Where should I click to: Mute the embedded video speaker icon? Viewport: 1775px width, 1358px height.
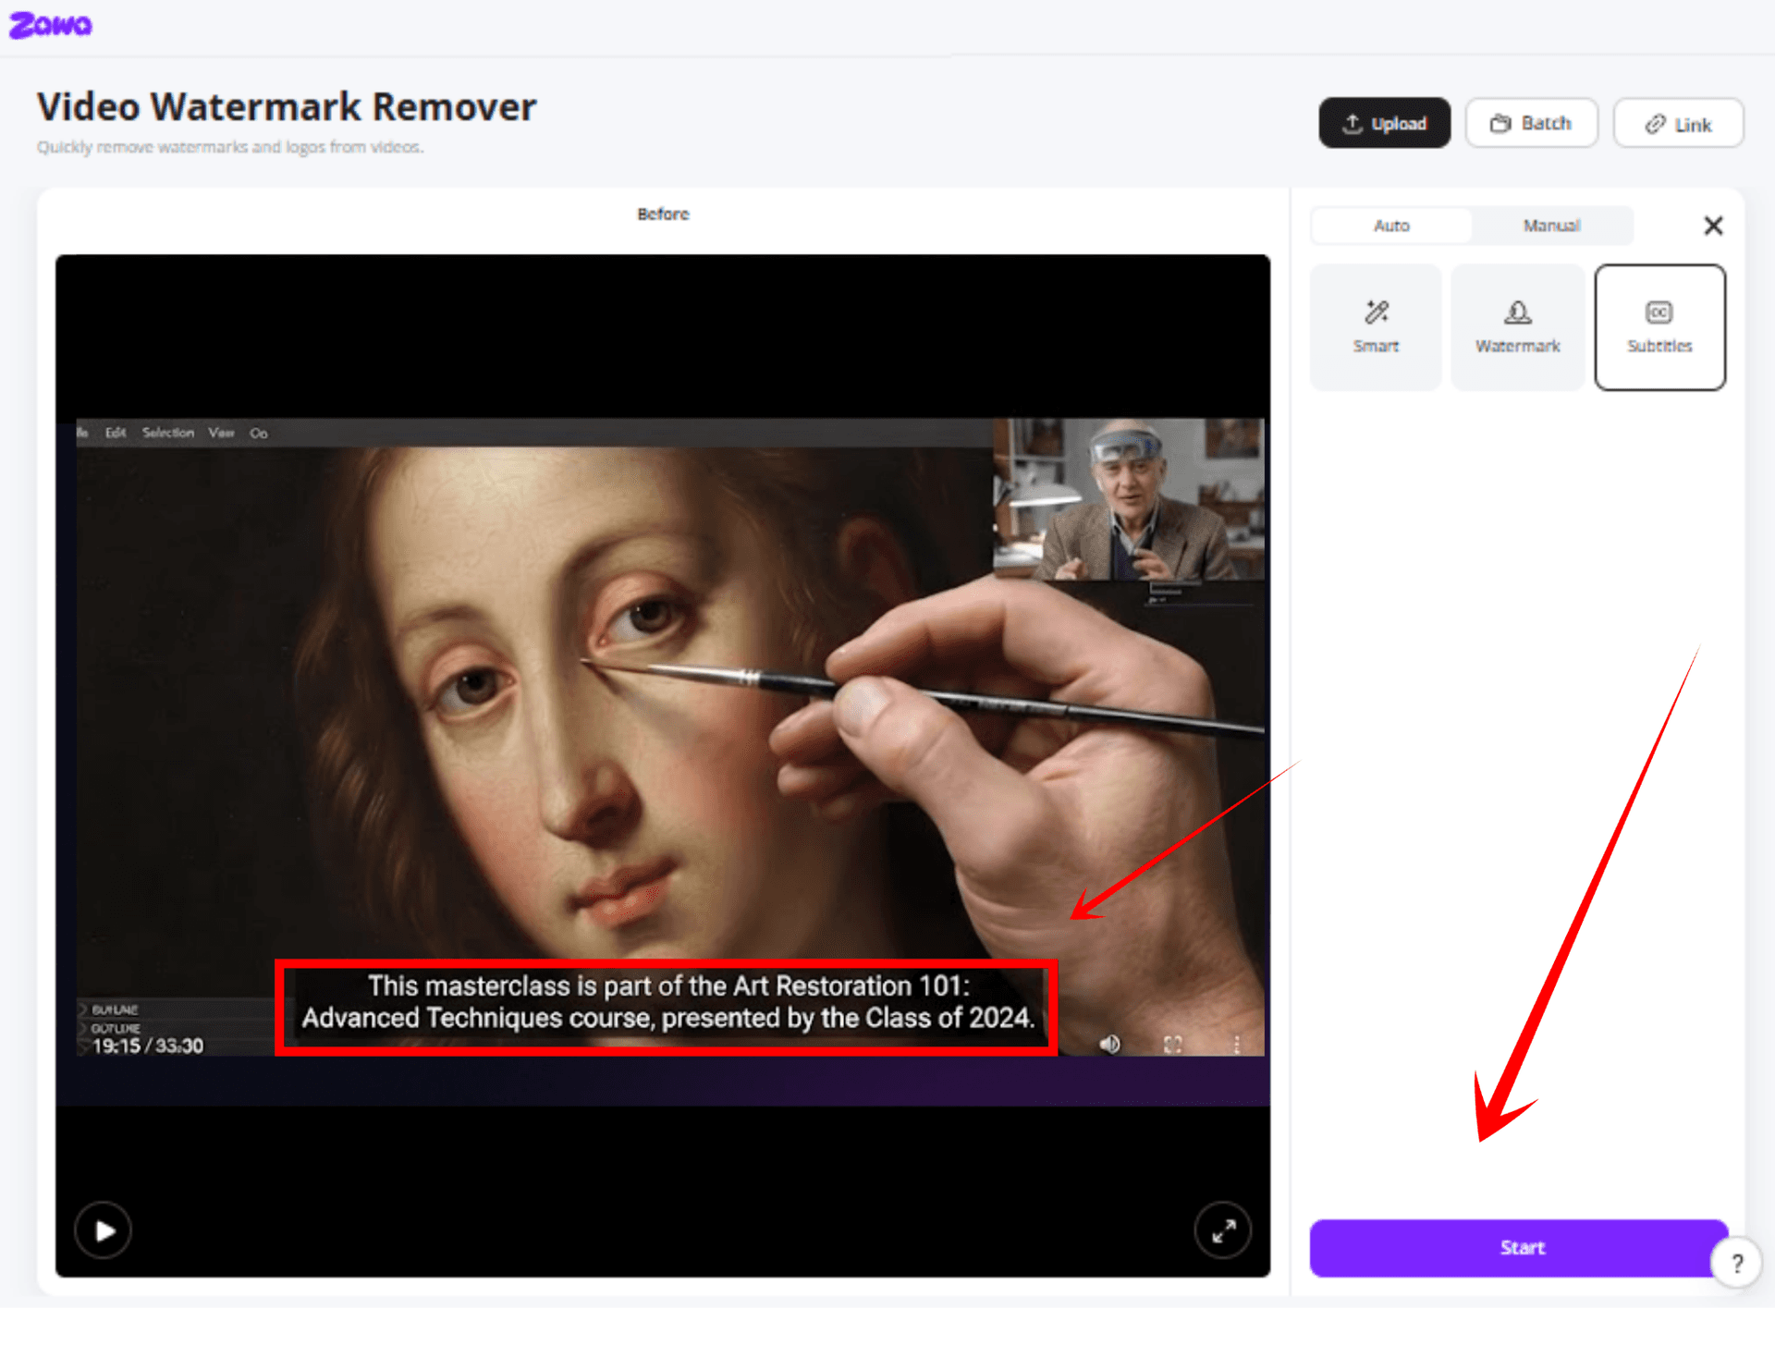pos(1109,1044)
